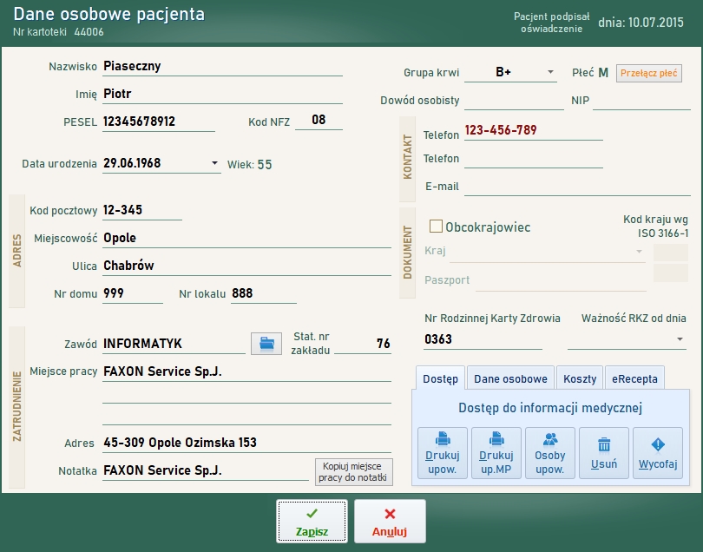Screen dimensions: 703x552
Task: Click the Dowód osobisty input field
Action: [x=514, y=101]
